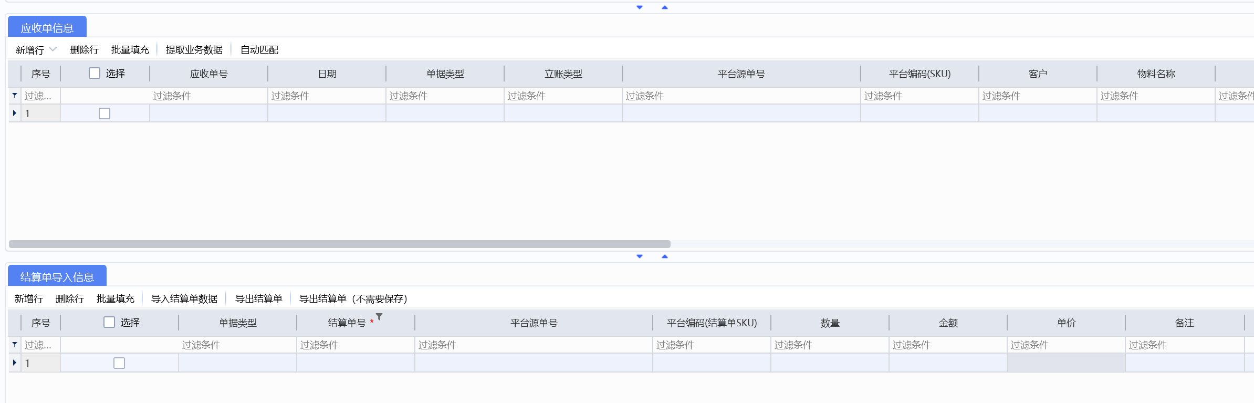Screen dimensions: 1254x403
Task: Click the 提取业务数据 button
Action: 194,50
